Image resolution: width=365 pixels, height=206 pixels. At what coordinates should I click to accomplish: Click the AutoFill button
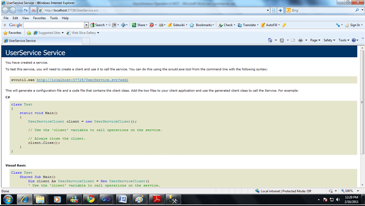click(269, 25)
